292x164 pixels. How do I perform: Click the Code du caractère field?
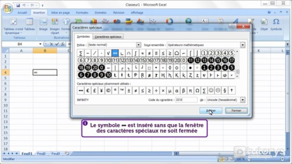[x=186, y=100]
